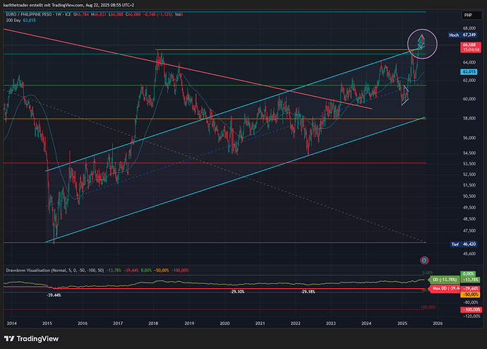Click the -29.10% drawdown annotation
This screenshot has height=349, width=487.
(235, 291)
